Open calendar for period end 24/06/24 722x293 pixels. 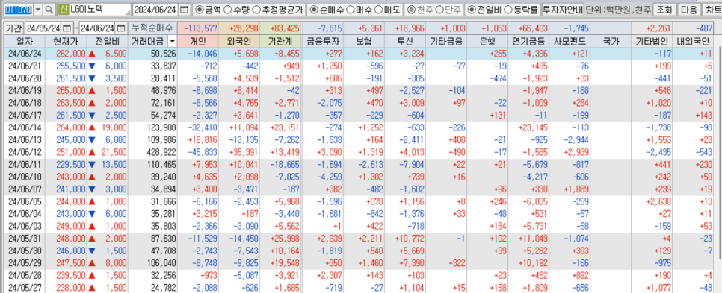(x=121, y=28)
